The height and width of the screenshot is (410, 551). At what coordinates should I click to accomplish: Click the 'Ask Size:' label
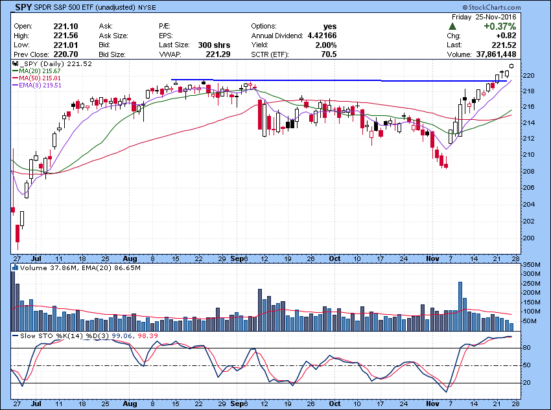pyautogui.click(x=113, y=36)
